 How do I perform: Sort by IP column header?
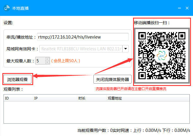click(55, 98)
